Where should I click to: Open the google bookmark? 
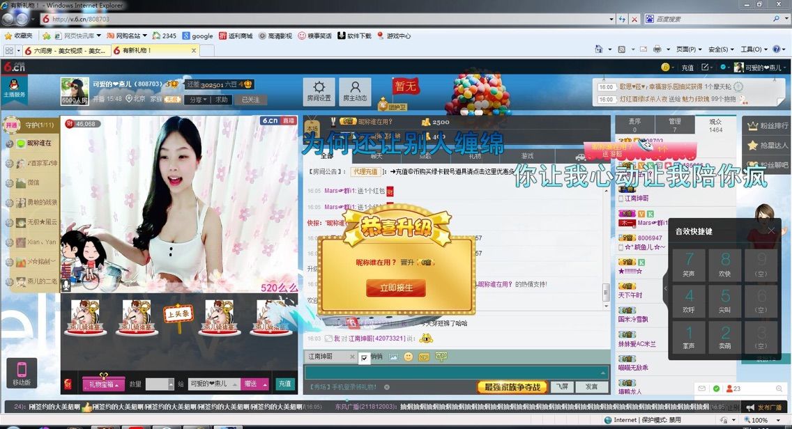[x=197, y=36]
